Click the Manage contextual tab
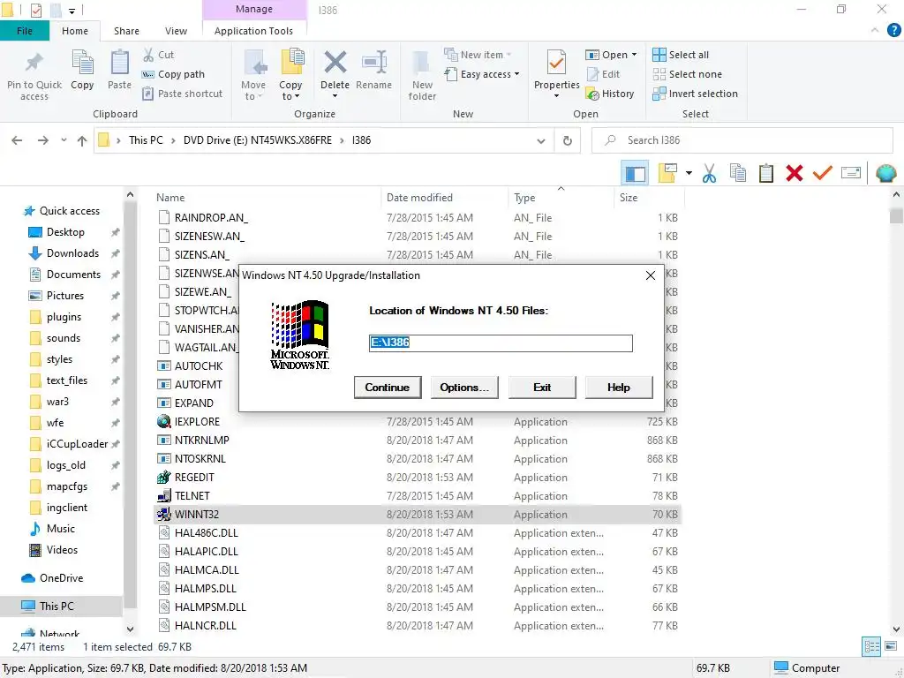This screenshot has height=678, width=904. tap(253, 9)
